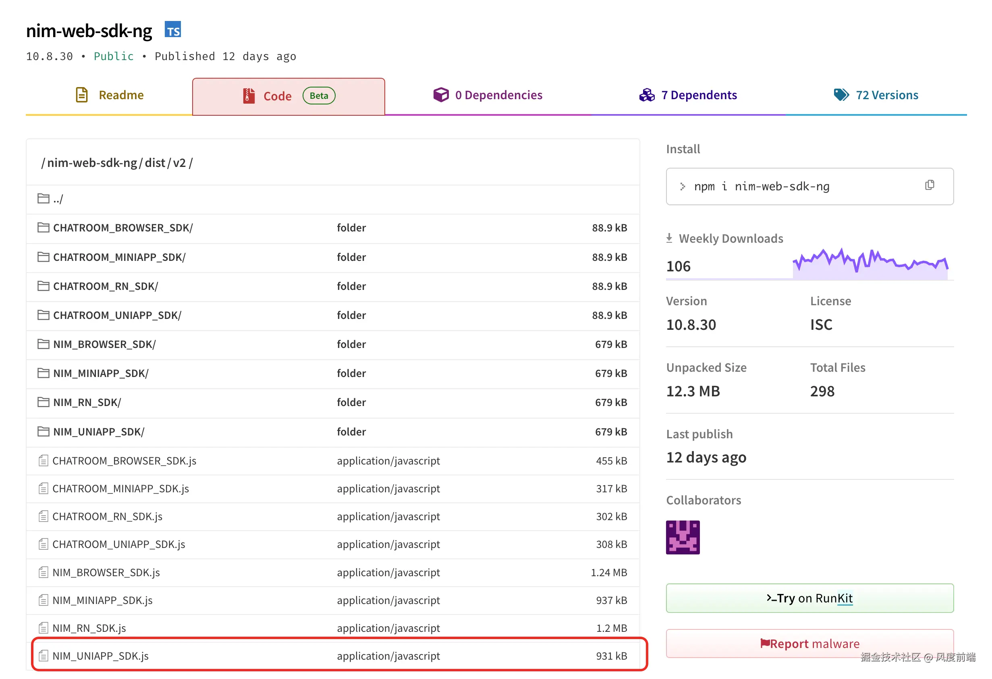
Task: Click the TypeScript TS badge icon
Action: [173, 29]
